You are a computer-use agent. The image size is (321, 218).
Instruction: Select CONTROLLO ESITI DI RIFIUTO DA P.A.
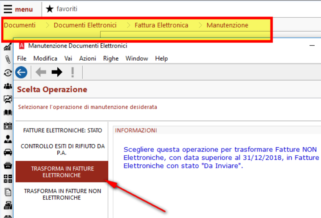62,149
